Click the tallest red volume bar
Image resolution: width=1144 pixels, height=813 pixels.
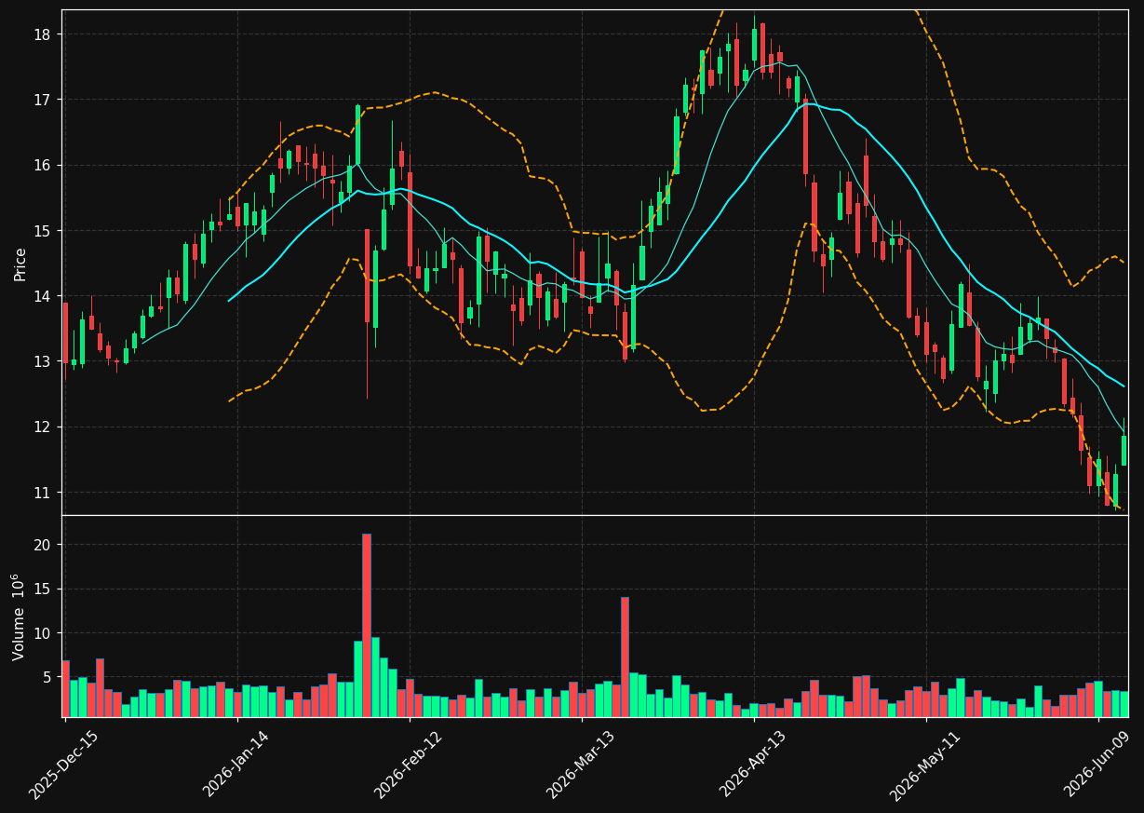[x=367, y=625]
